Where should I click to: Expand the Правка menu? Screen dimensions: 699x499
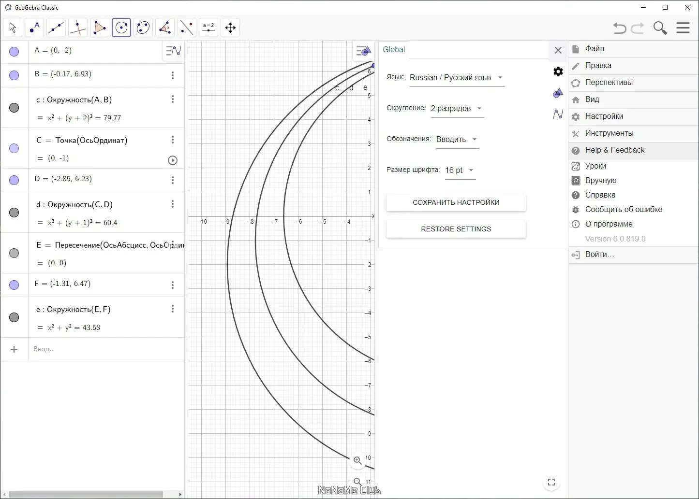point(634,66)
